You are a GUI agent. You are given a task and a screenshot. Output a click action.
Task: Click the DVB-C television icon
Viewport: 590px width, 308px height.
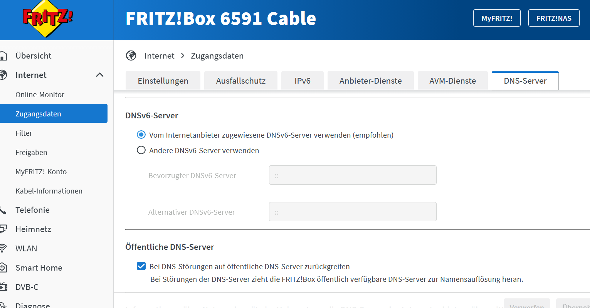(x=3, y=287)
